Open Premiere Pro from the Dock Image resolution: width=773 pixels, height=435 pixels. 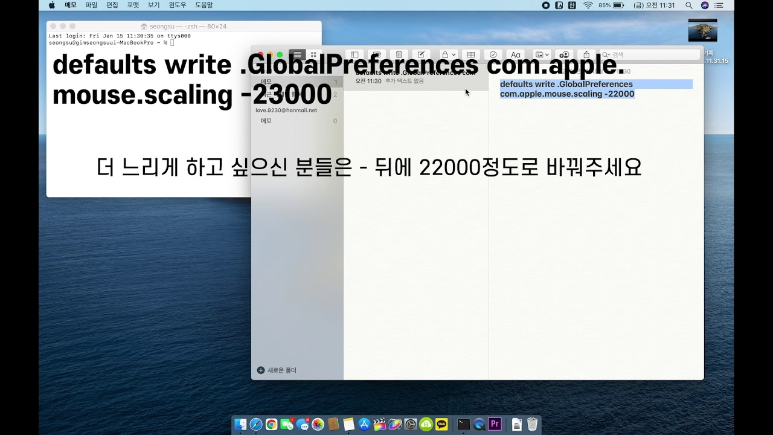[x=495, y=425]
